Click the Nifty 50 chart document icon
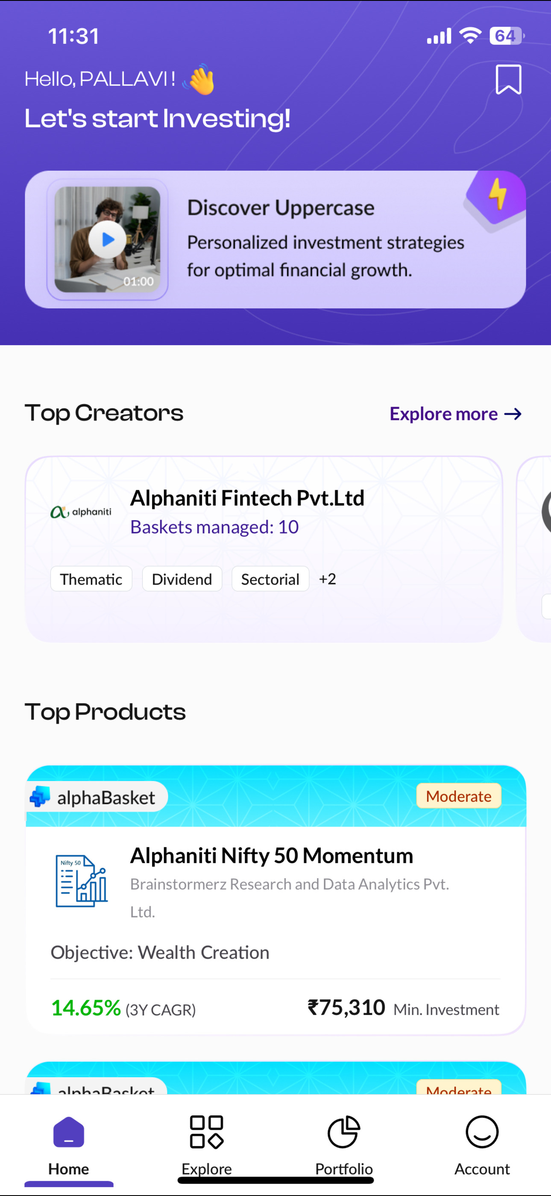 [x=82, y=881]
